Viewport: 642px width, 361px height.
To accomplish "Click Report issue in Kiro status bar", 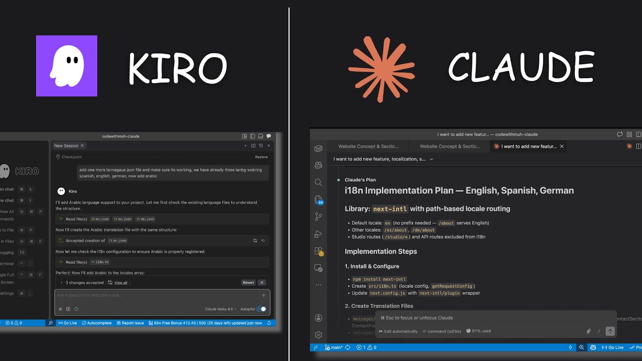I will tap(130, 323).
